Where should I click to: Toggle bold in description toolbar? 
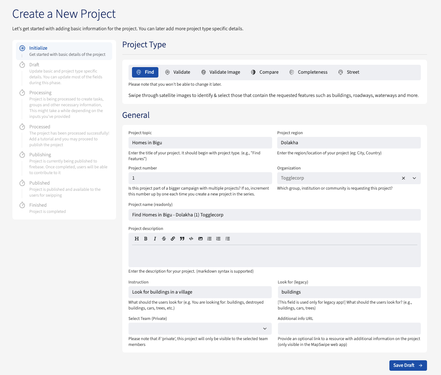[146, 239]
